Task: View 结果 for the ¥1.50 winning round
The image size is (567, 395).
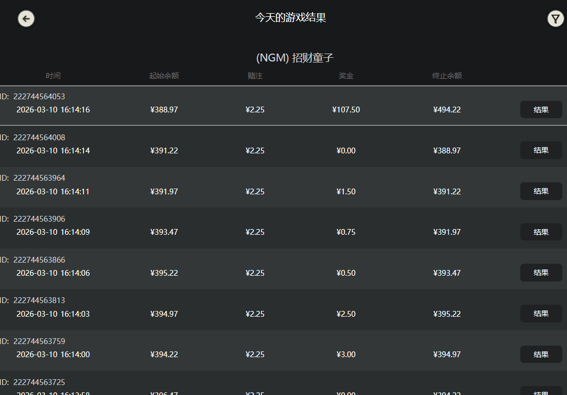Action: [541, 191]
